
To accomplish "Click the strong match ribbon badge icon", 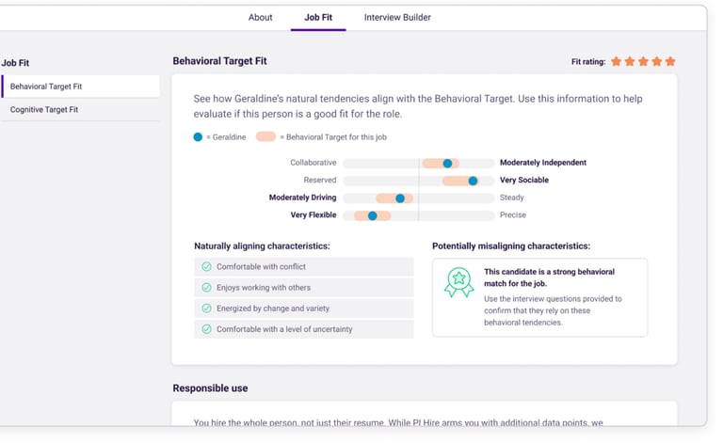I will click(x=458, y=282).
